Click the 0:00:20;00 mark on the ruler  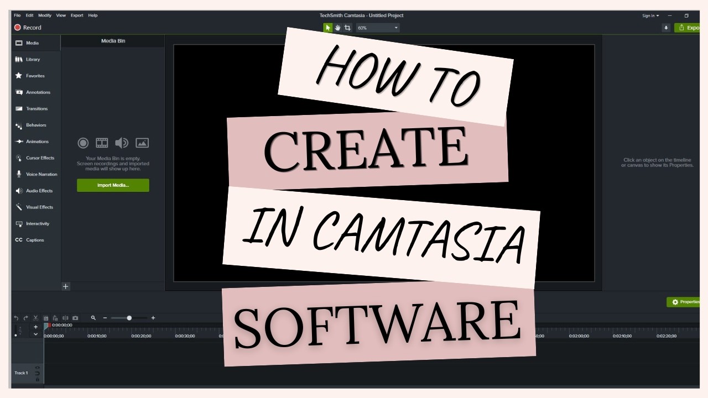pos(141,336)
